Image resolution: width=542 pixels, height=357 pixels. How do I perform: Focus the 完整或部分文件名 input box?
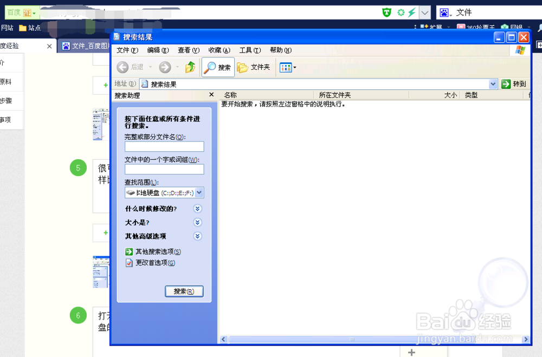[164, 146]
